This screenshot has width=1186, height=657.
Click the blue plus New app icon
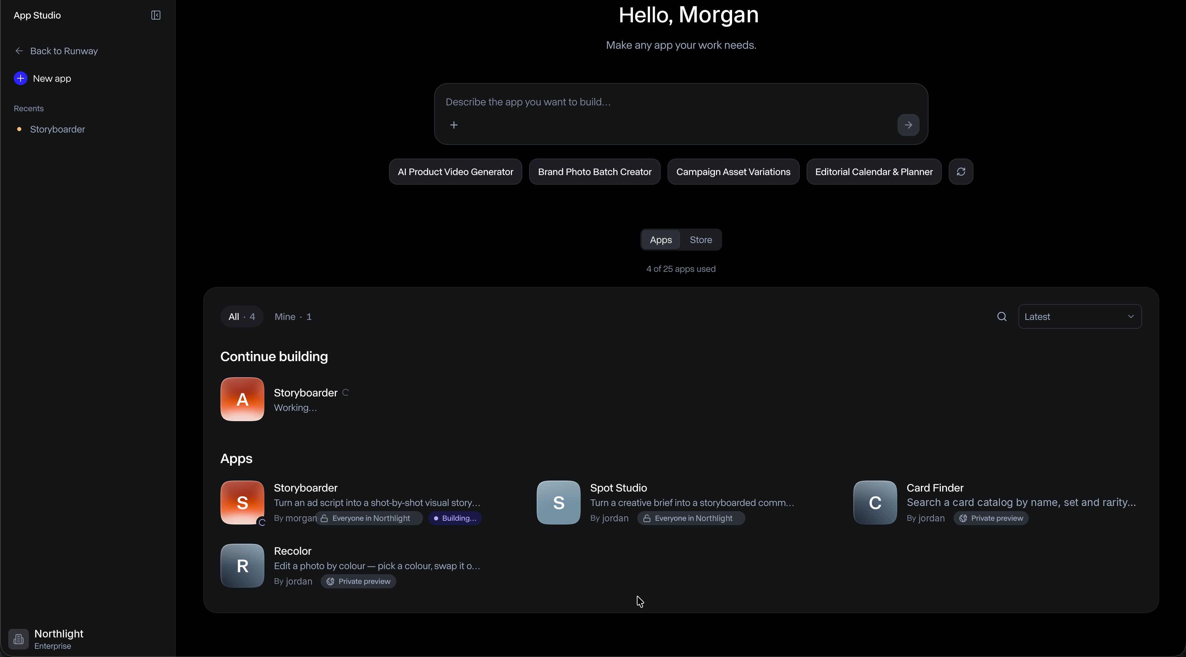point(20,78)
